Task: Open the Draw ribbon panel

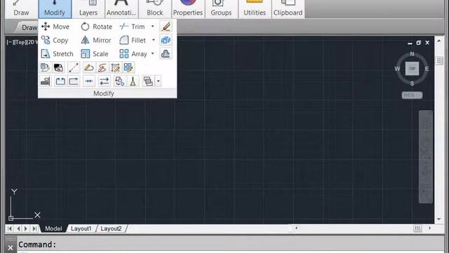Action: (21, 8)
